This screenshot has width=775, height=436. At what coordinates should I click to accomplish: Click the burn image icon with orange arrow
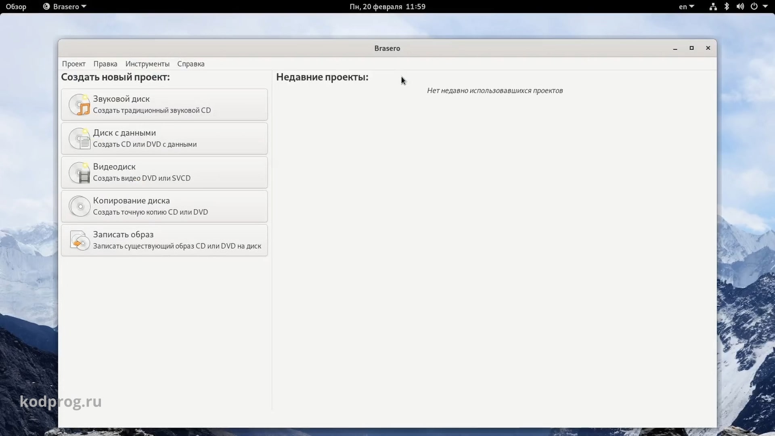[80, 240]
